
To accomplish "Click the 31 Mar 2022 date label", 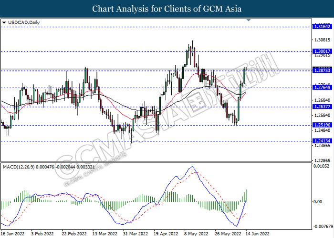I will [136, 234].
